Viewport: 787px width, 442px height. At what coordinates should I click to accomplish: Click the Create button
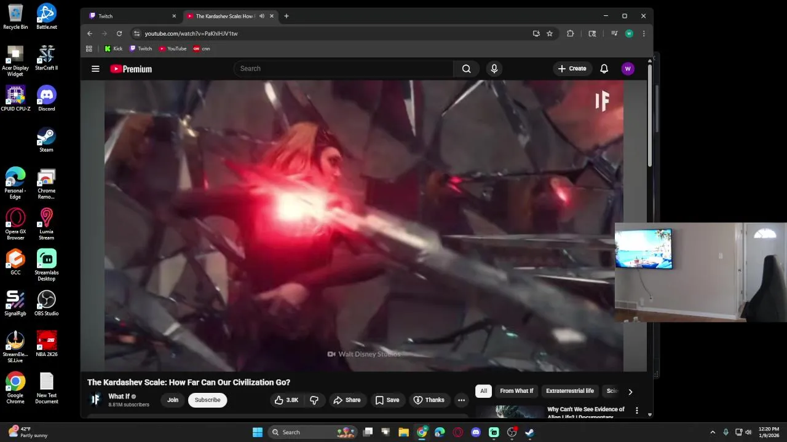pos(572,69)
